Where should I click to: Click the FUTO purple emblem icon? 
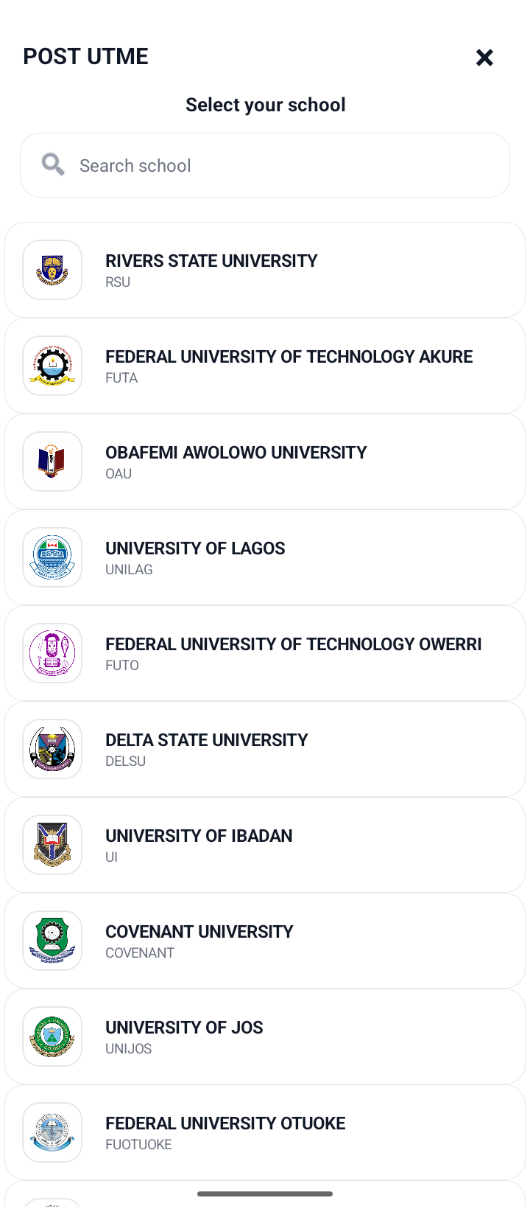(52, 653)
